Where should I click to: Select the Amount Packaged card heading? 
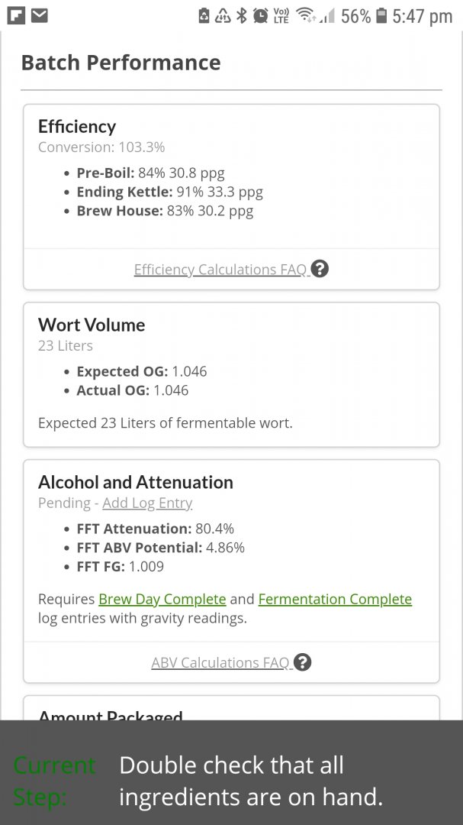[111, 714]
